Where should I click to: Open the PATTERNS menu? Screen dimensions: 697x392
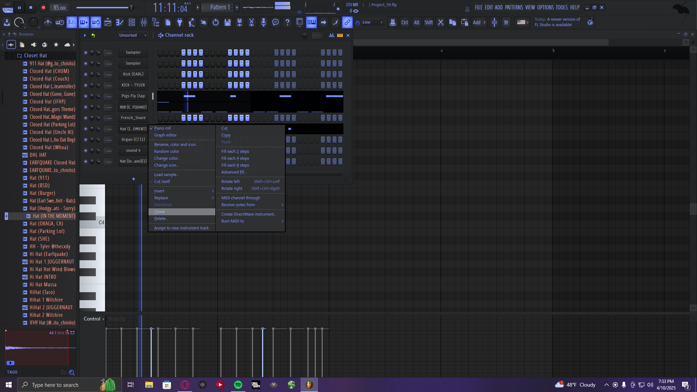pyautogui.click(x=514, y=7)
